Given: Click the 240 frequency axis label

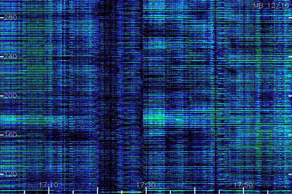Looking at the screenshot, I should (10, 57).
